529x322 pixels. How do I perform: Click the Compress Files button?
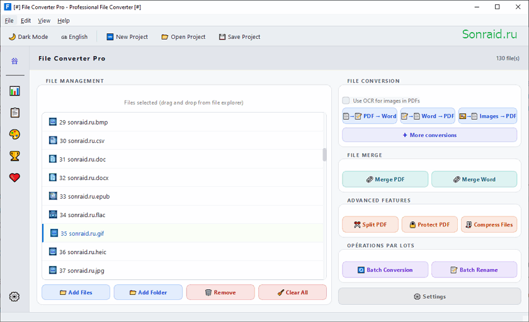click(x=489, y=225)
